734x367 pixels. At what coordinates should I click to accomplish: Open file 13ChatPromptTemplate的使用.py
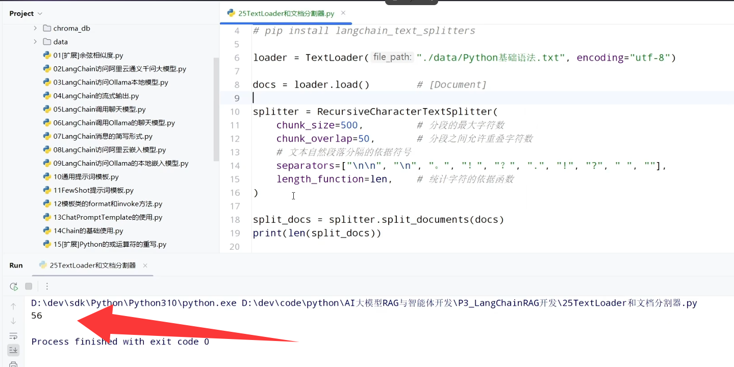103,218
